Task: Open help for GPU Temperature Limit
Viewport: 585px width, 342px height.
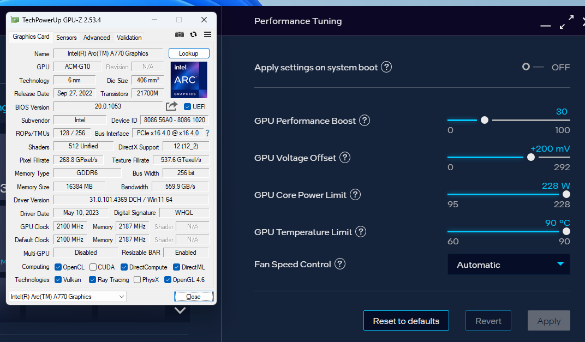Action: pyautogui.click(x=361, y=232)
